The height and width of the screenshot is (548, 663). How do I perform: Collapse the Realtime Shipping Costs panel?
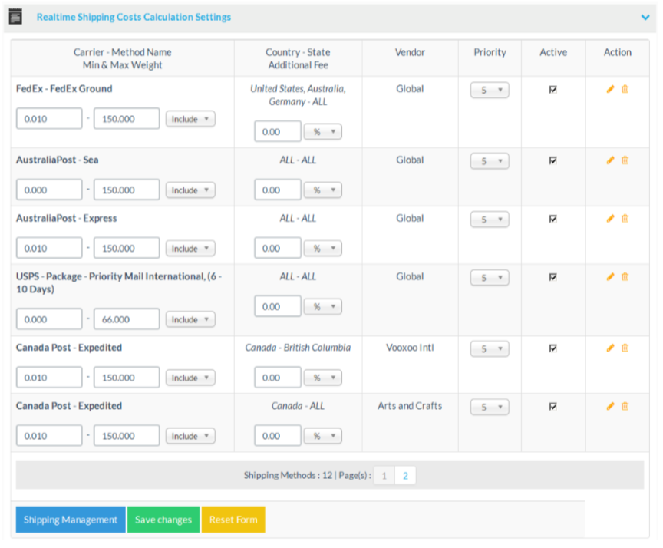[645, 17]
